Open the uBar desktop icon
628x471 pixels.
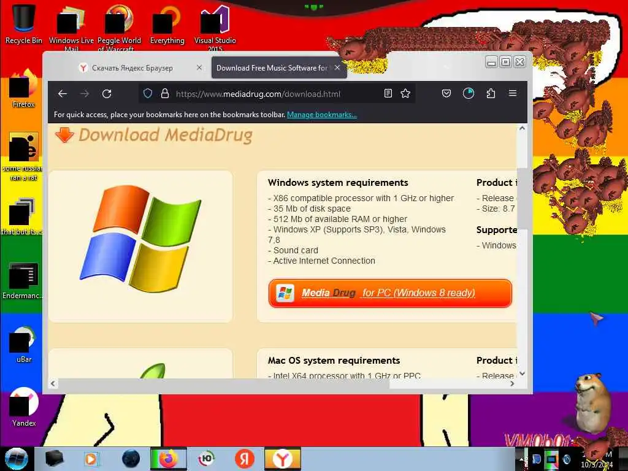pyautogui.click(x=24, y=345)
